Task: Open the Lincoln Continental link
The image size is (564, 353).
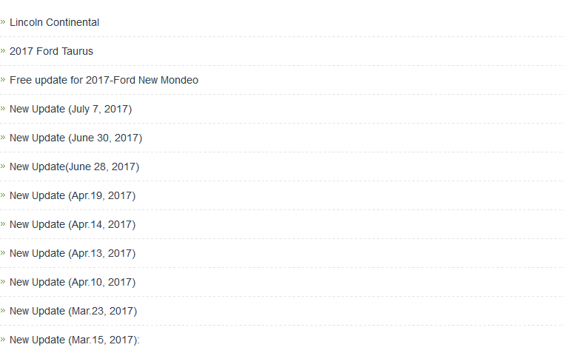Action: pos(54,22)
